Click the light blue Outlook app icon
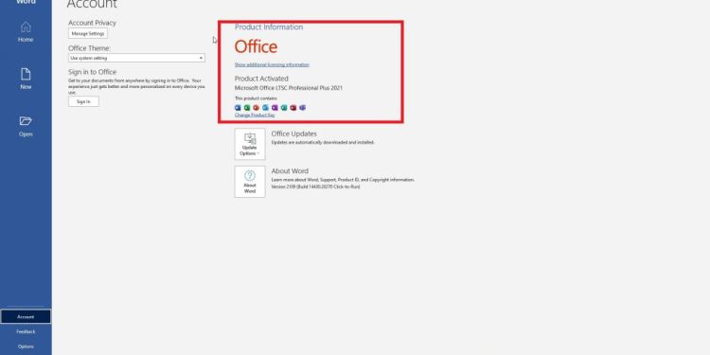 pyautogui.click(x=265, y=108)
